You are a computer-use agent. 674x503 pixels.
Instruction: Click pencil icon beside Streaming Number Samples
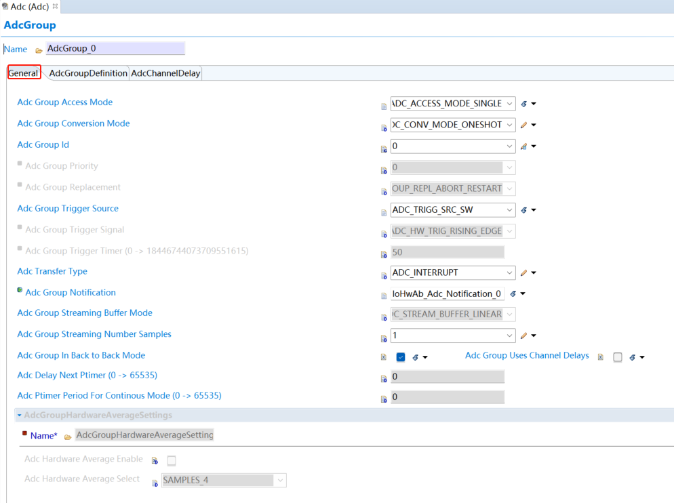[523, 336]
